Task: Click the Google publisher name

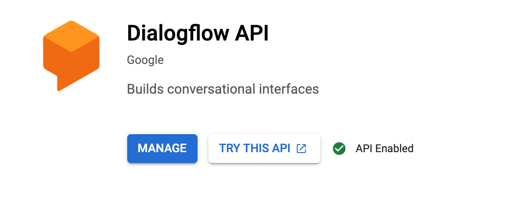Action: click(145, 60)
